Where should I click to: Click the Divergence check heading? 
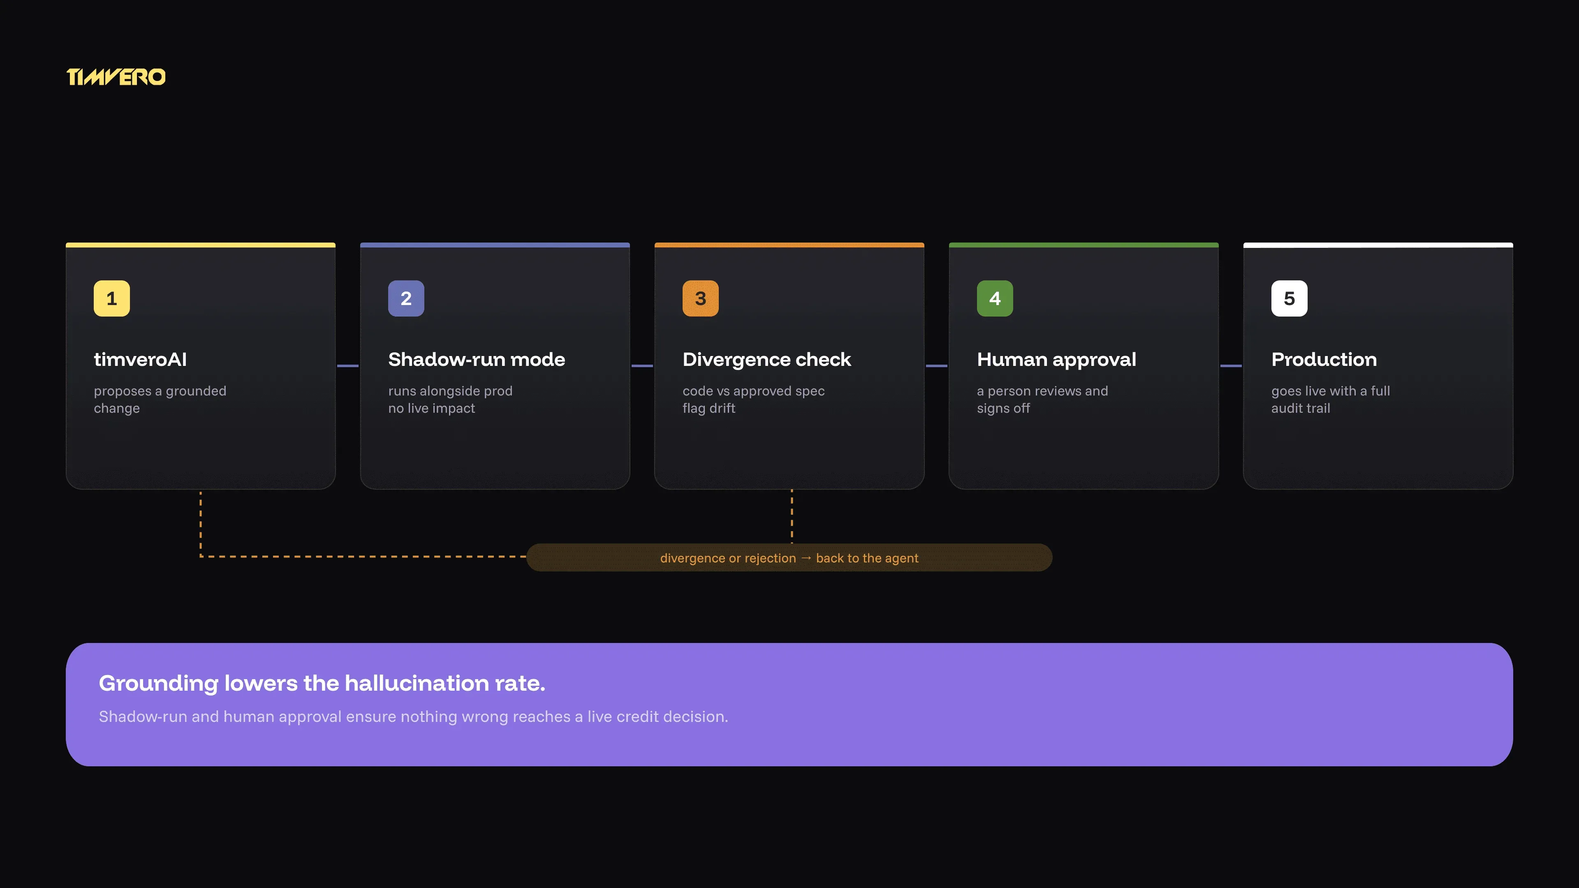[766, 360]
